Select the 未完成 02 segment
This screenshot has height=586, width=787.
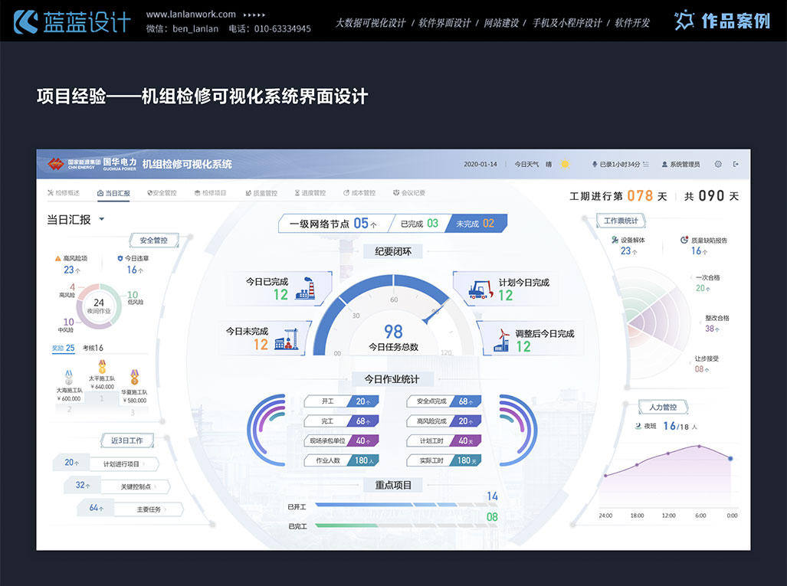point(476,224)
